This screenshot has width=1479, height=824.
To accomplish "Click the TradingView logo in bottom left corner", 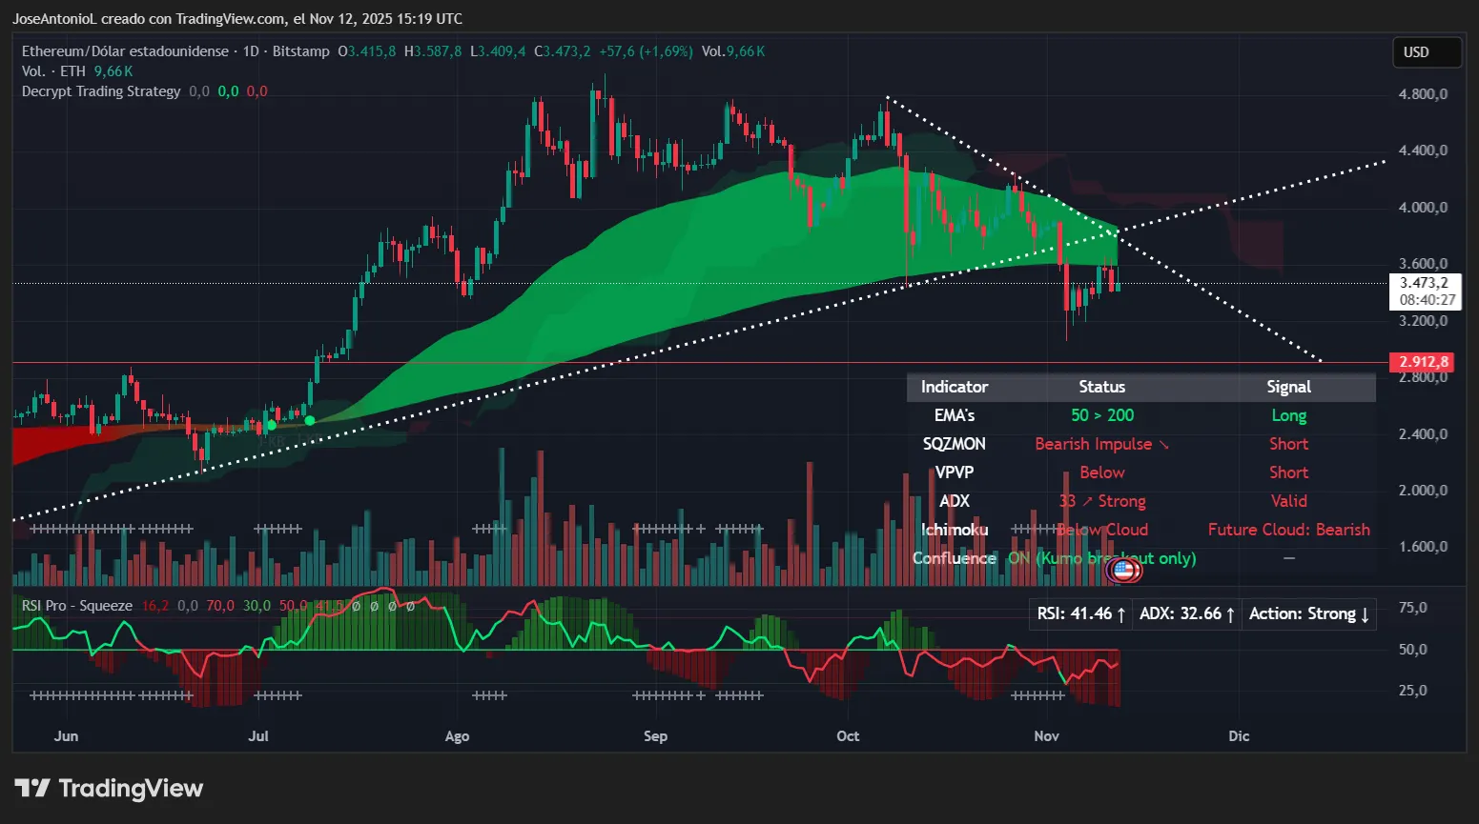I will point(108,788).
